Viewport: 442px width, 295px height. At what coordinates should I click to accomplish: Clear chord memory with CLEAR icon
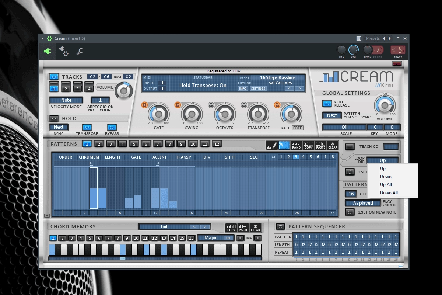coord(255,228)
